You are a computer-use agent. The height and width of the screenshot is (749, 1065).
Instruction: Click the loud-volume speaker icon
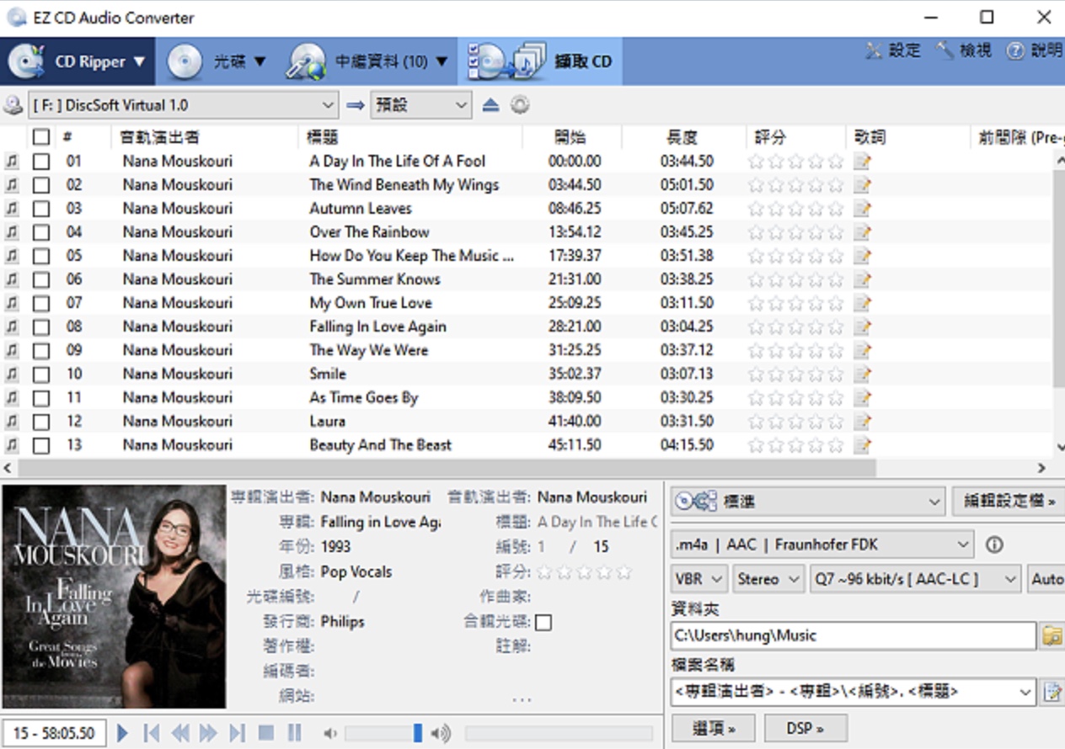(441, 734)
